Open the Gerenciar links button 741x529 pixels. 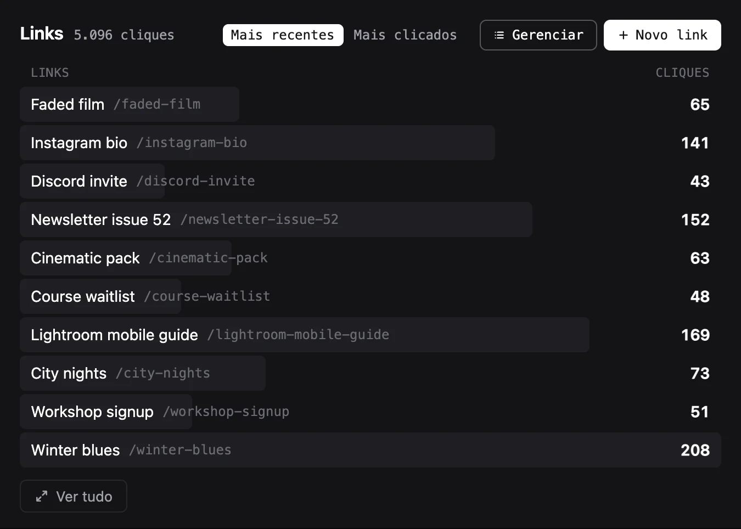point(538,35)
